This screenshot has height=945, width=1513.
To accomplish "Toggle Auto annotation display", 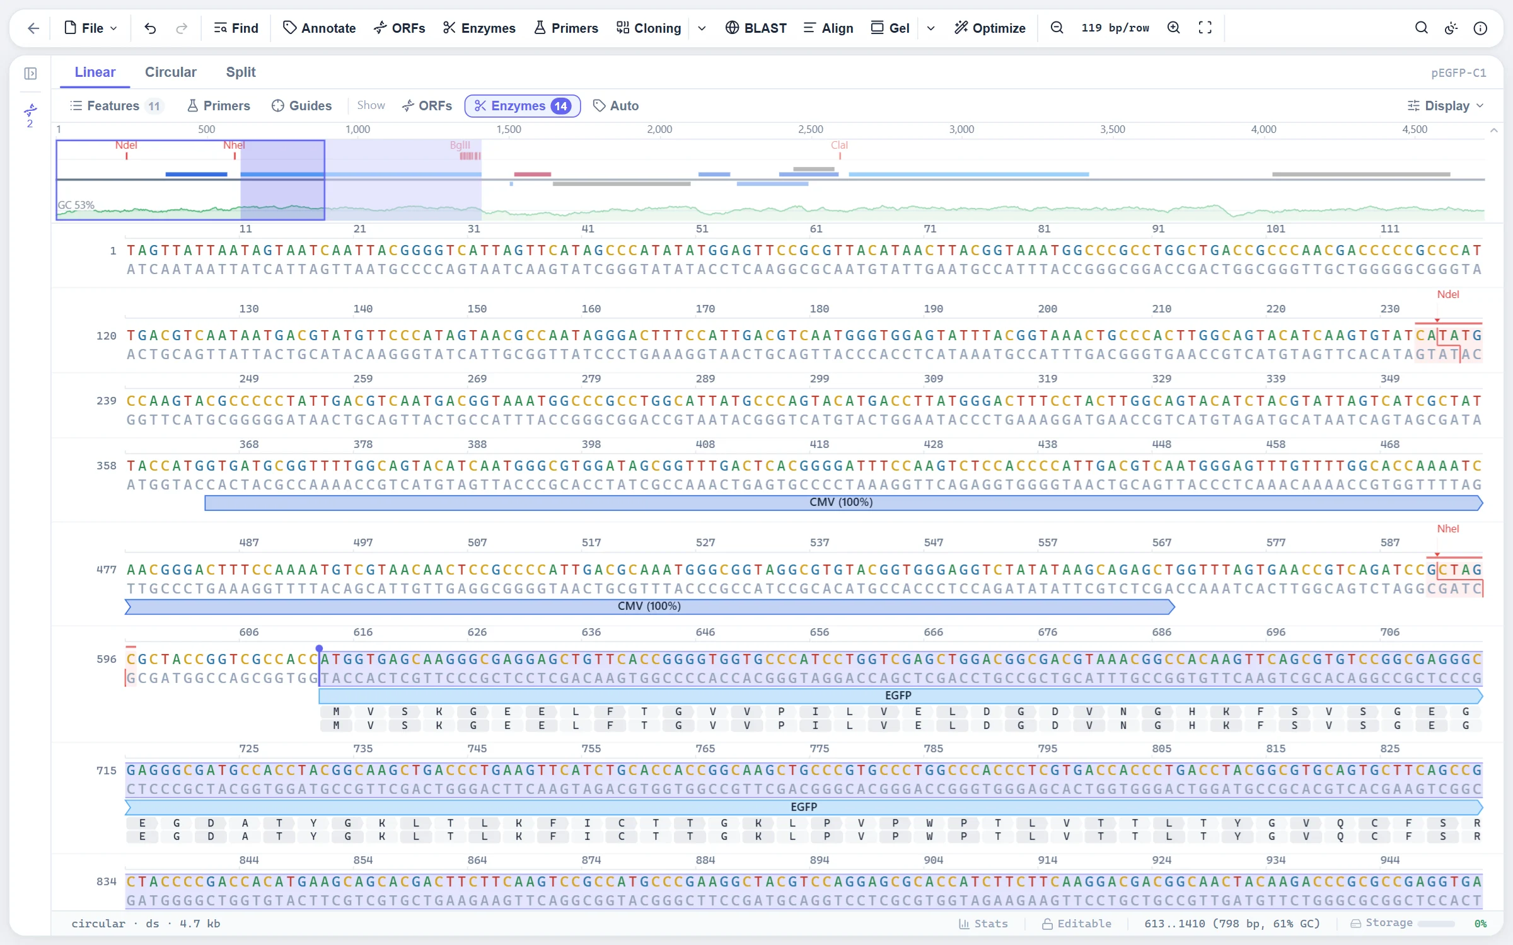I will pos(617,106).
